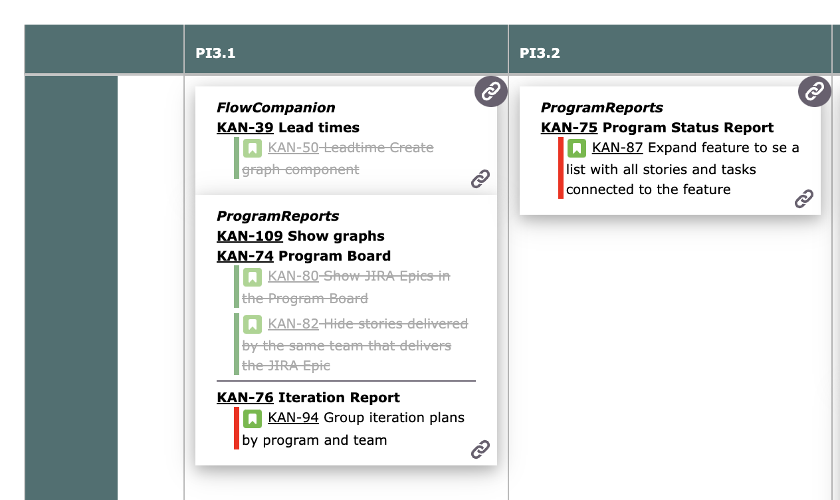Click the faded story icon for KAN-82

(x=253, y=324)
